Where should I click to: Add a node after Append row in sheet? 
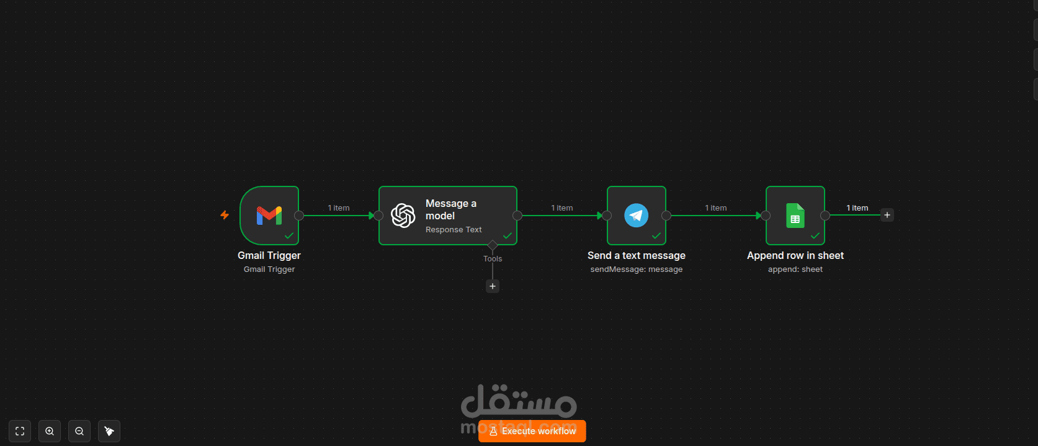tap(887, 215)
